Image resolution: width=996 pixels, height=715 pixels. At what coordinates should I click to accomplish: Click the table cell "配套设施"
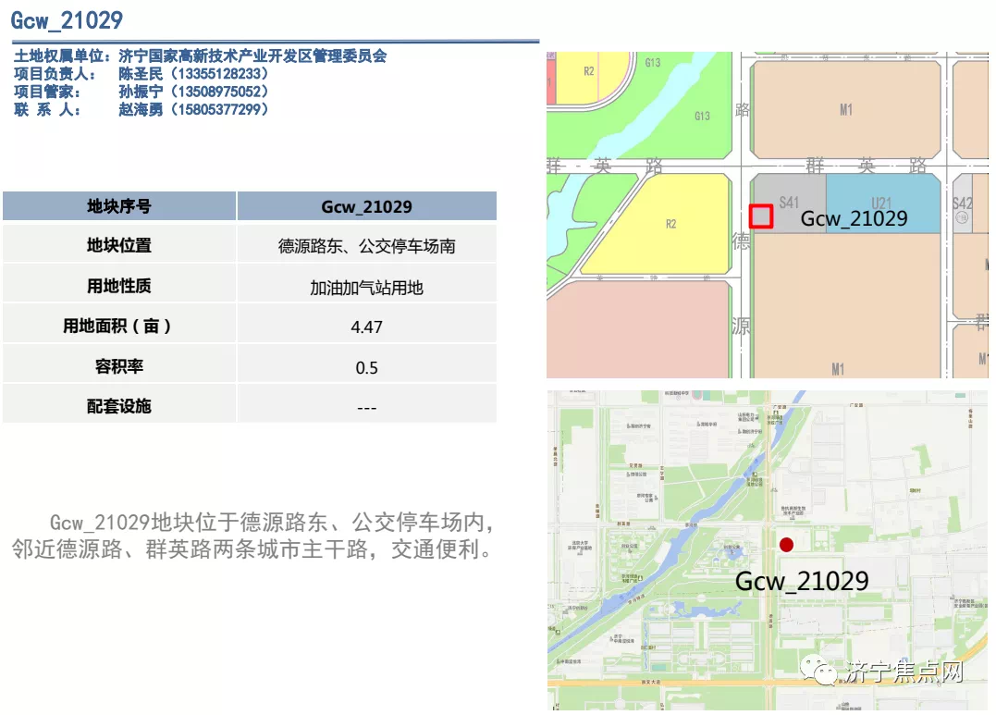point(119,405)
